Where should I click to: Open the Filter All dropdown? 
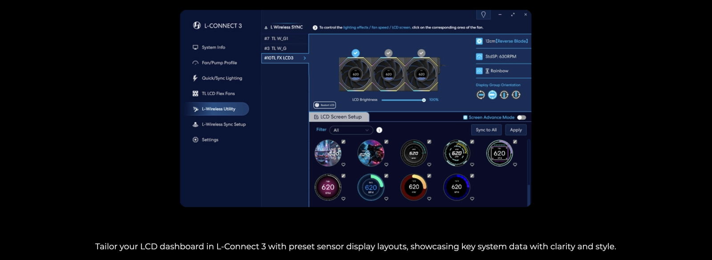click(351, 130)
